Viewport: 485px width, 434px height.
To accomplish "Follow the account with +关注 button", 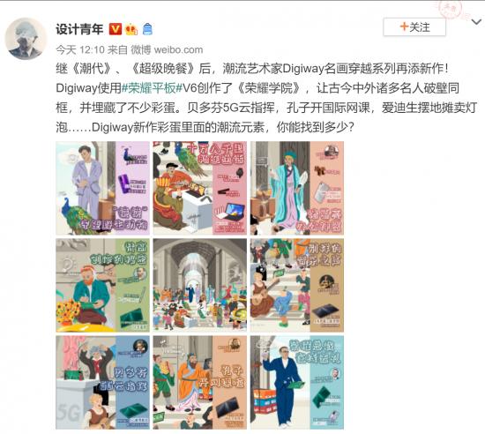I will [x=414, y=27].
